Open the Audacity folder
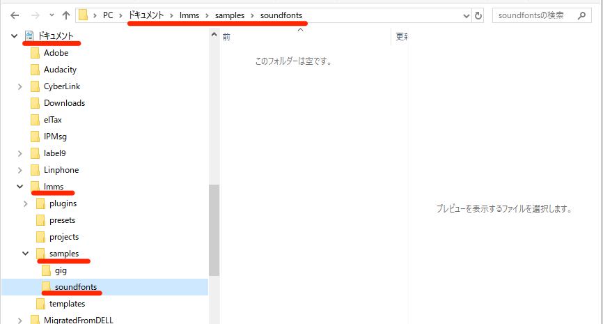 pos(60,70)
